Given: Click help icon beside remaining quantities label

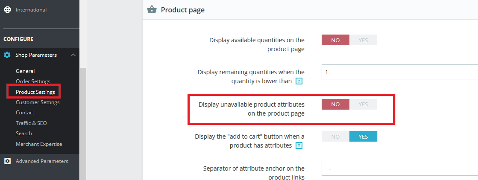Looking at the screenshot, I should pyautogui.click(x=299, y=81).
